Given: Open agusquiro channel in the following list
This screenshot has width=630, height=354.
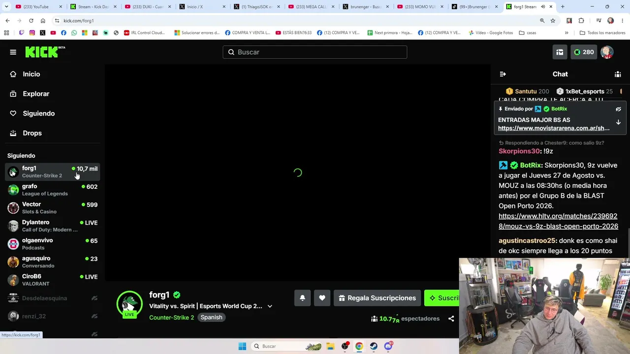Looking at the screenshot, I should [52, 262].
